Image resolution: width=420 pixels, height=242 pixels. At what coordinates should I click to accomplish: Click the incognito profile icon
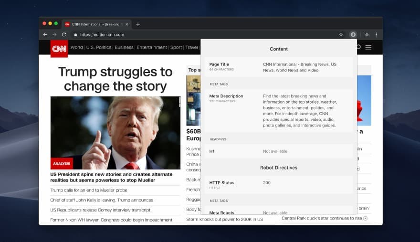pos(367,34)
